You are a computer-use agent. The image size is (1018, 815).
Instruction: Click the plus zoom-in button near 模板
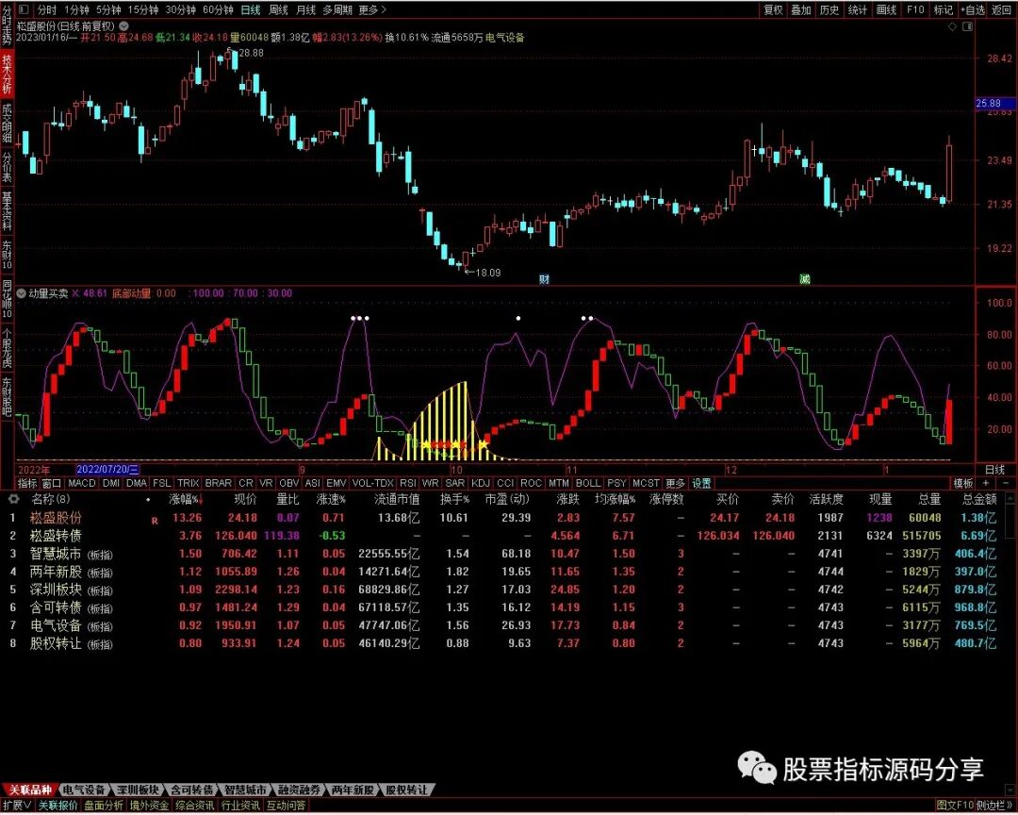tap(986, 484)
